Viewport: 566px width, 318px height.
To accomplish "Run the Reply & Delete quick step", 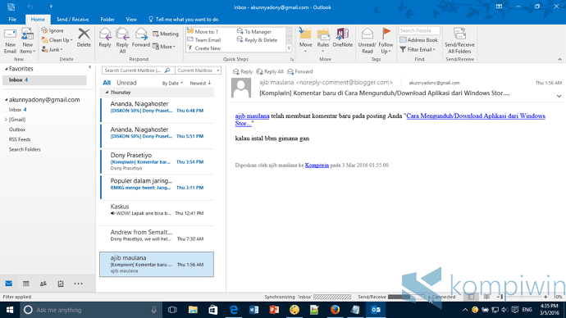I will [x=257, y=40].
